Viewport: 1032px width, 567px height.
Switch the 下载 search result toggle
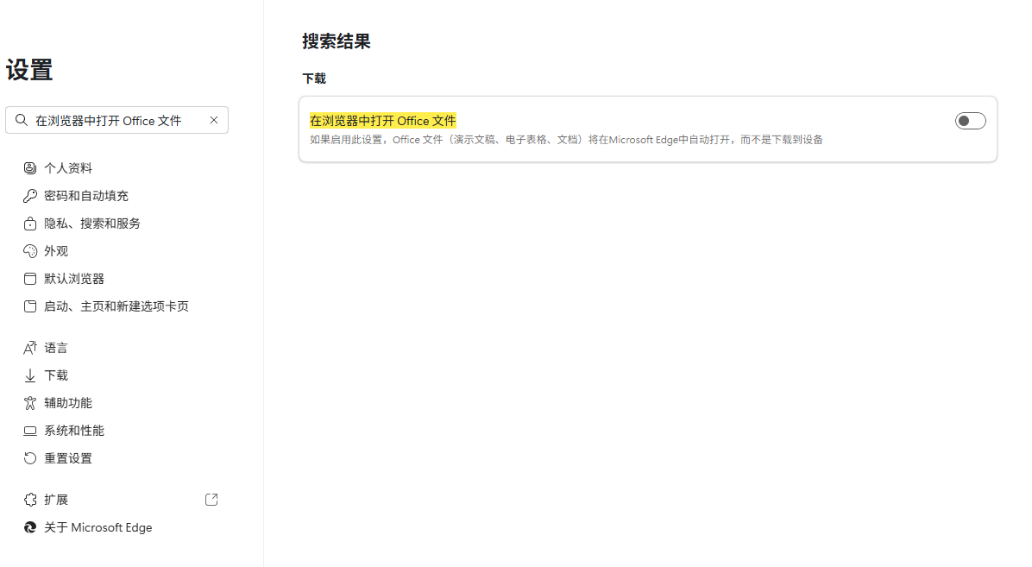(970, 121)
